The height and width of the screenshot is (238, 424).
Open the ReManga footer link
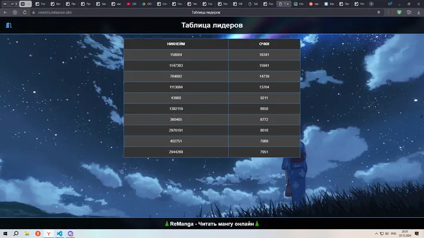point(212,224)
